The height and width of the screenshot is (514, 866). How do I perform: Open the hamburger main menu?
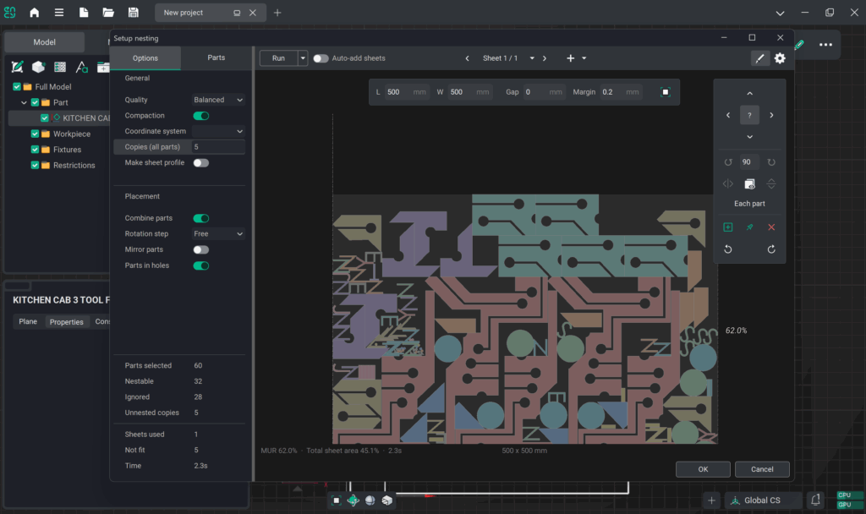tap(59, 12)
